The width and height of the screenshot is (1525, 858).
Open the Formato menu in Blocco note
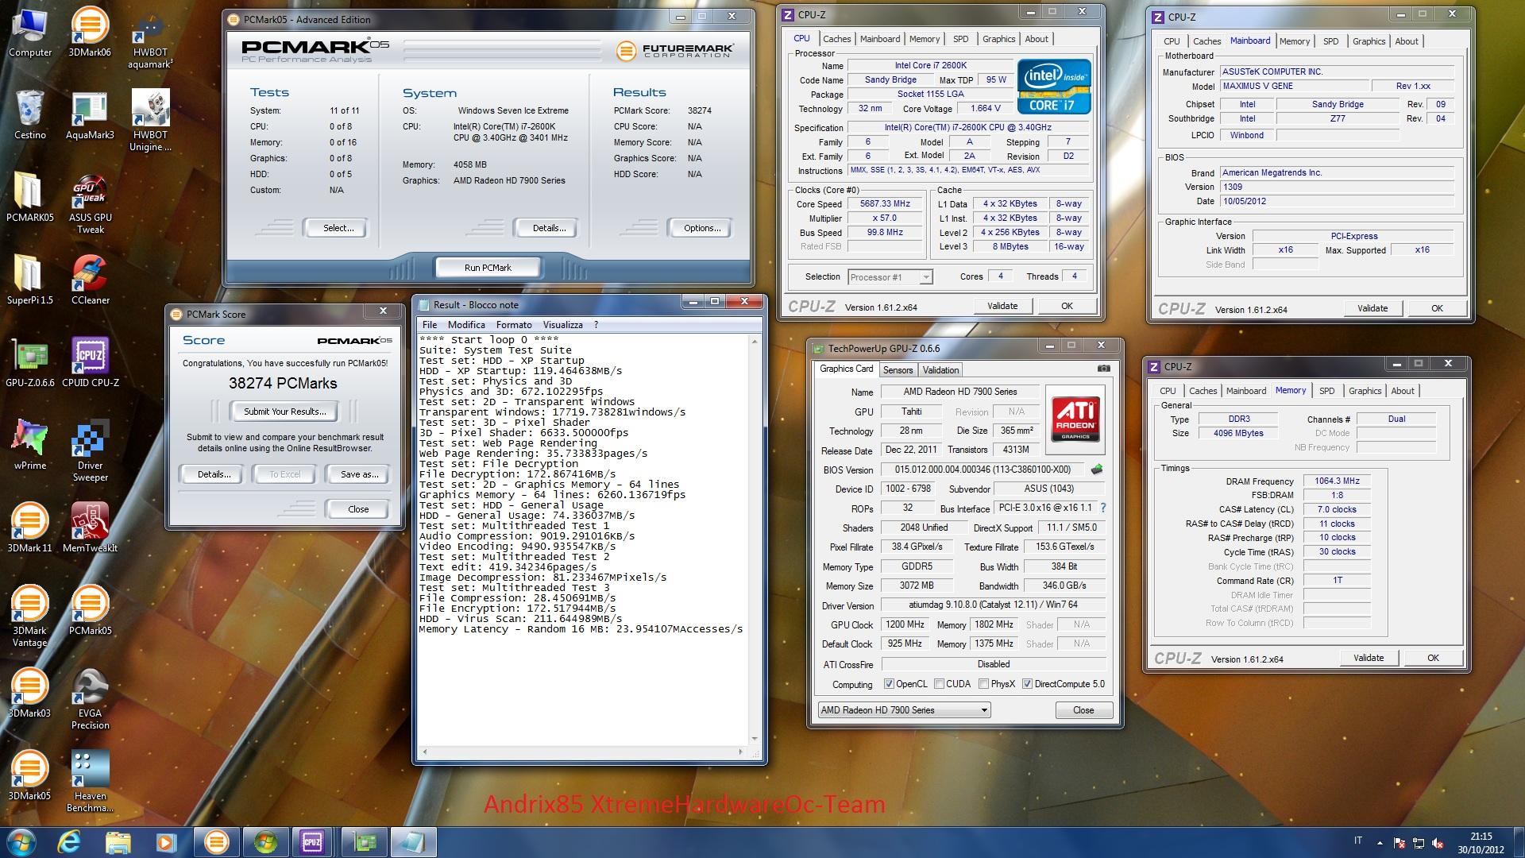coord(514,324)
